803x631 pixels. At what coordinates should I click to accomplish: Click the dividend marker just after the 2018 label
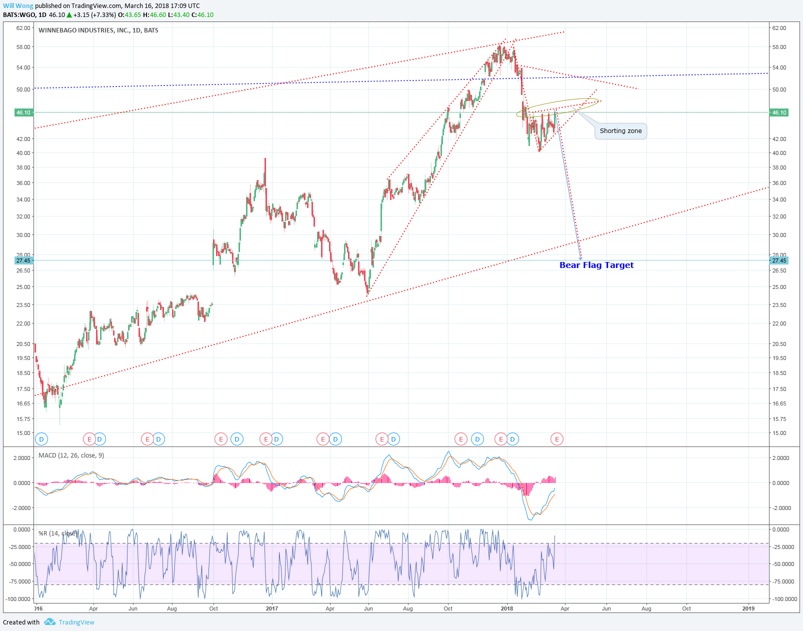point(512,439)
